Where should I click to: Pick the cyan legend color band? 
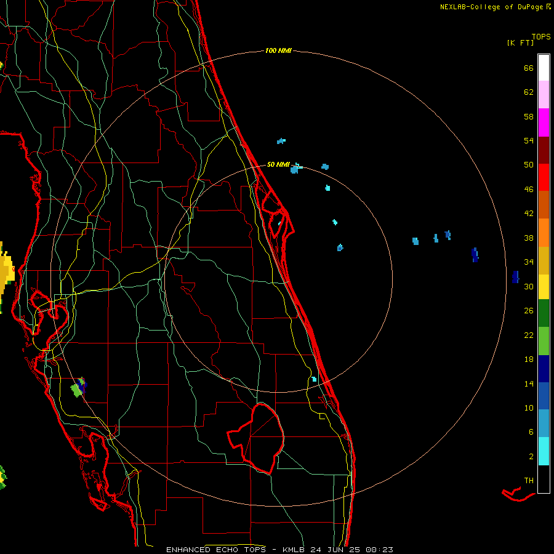pos(544,451)
